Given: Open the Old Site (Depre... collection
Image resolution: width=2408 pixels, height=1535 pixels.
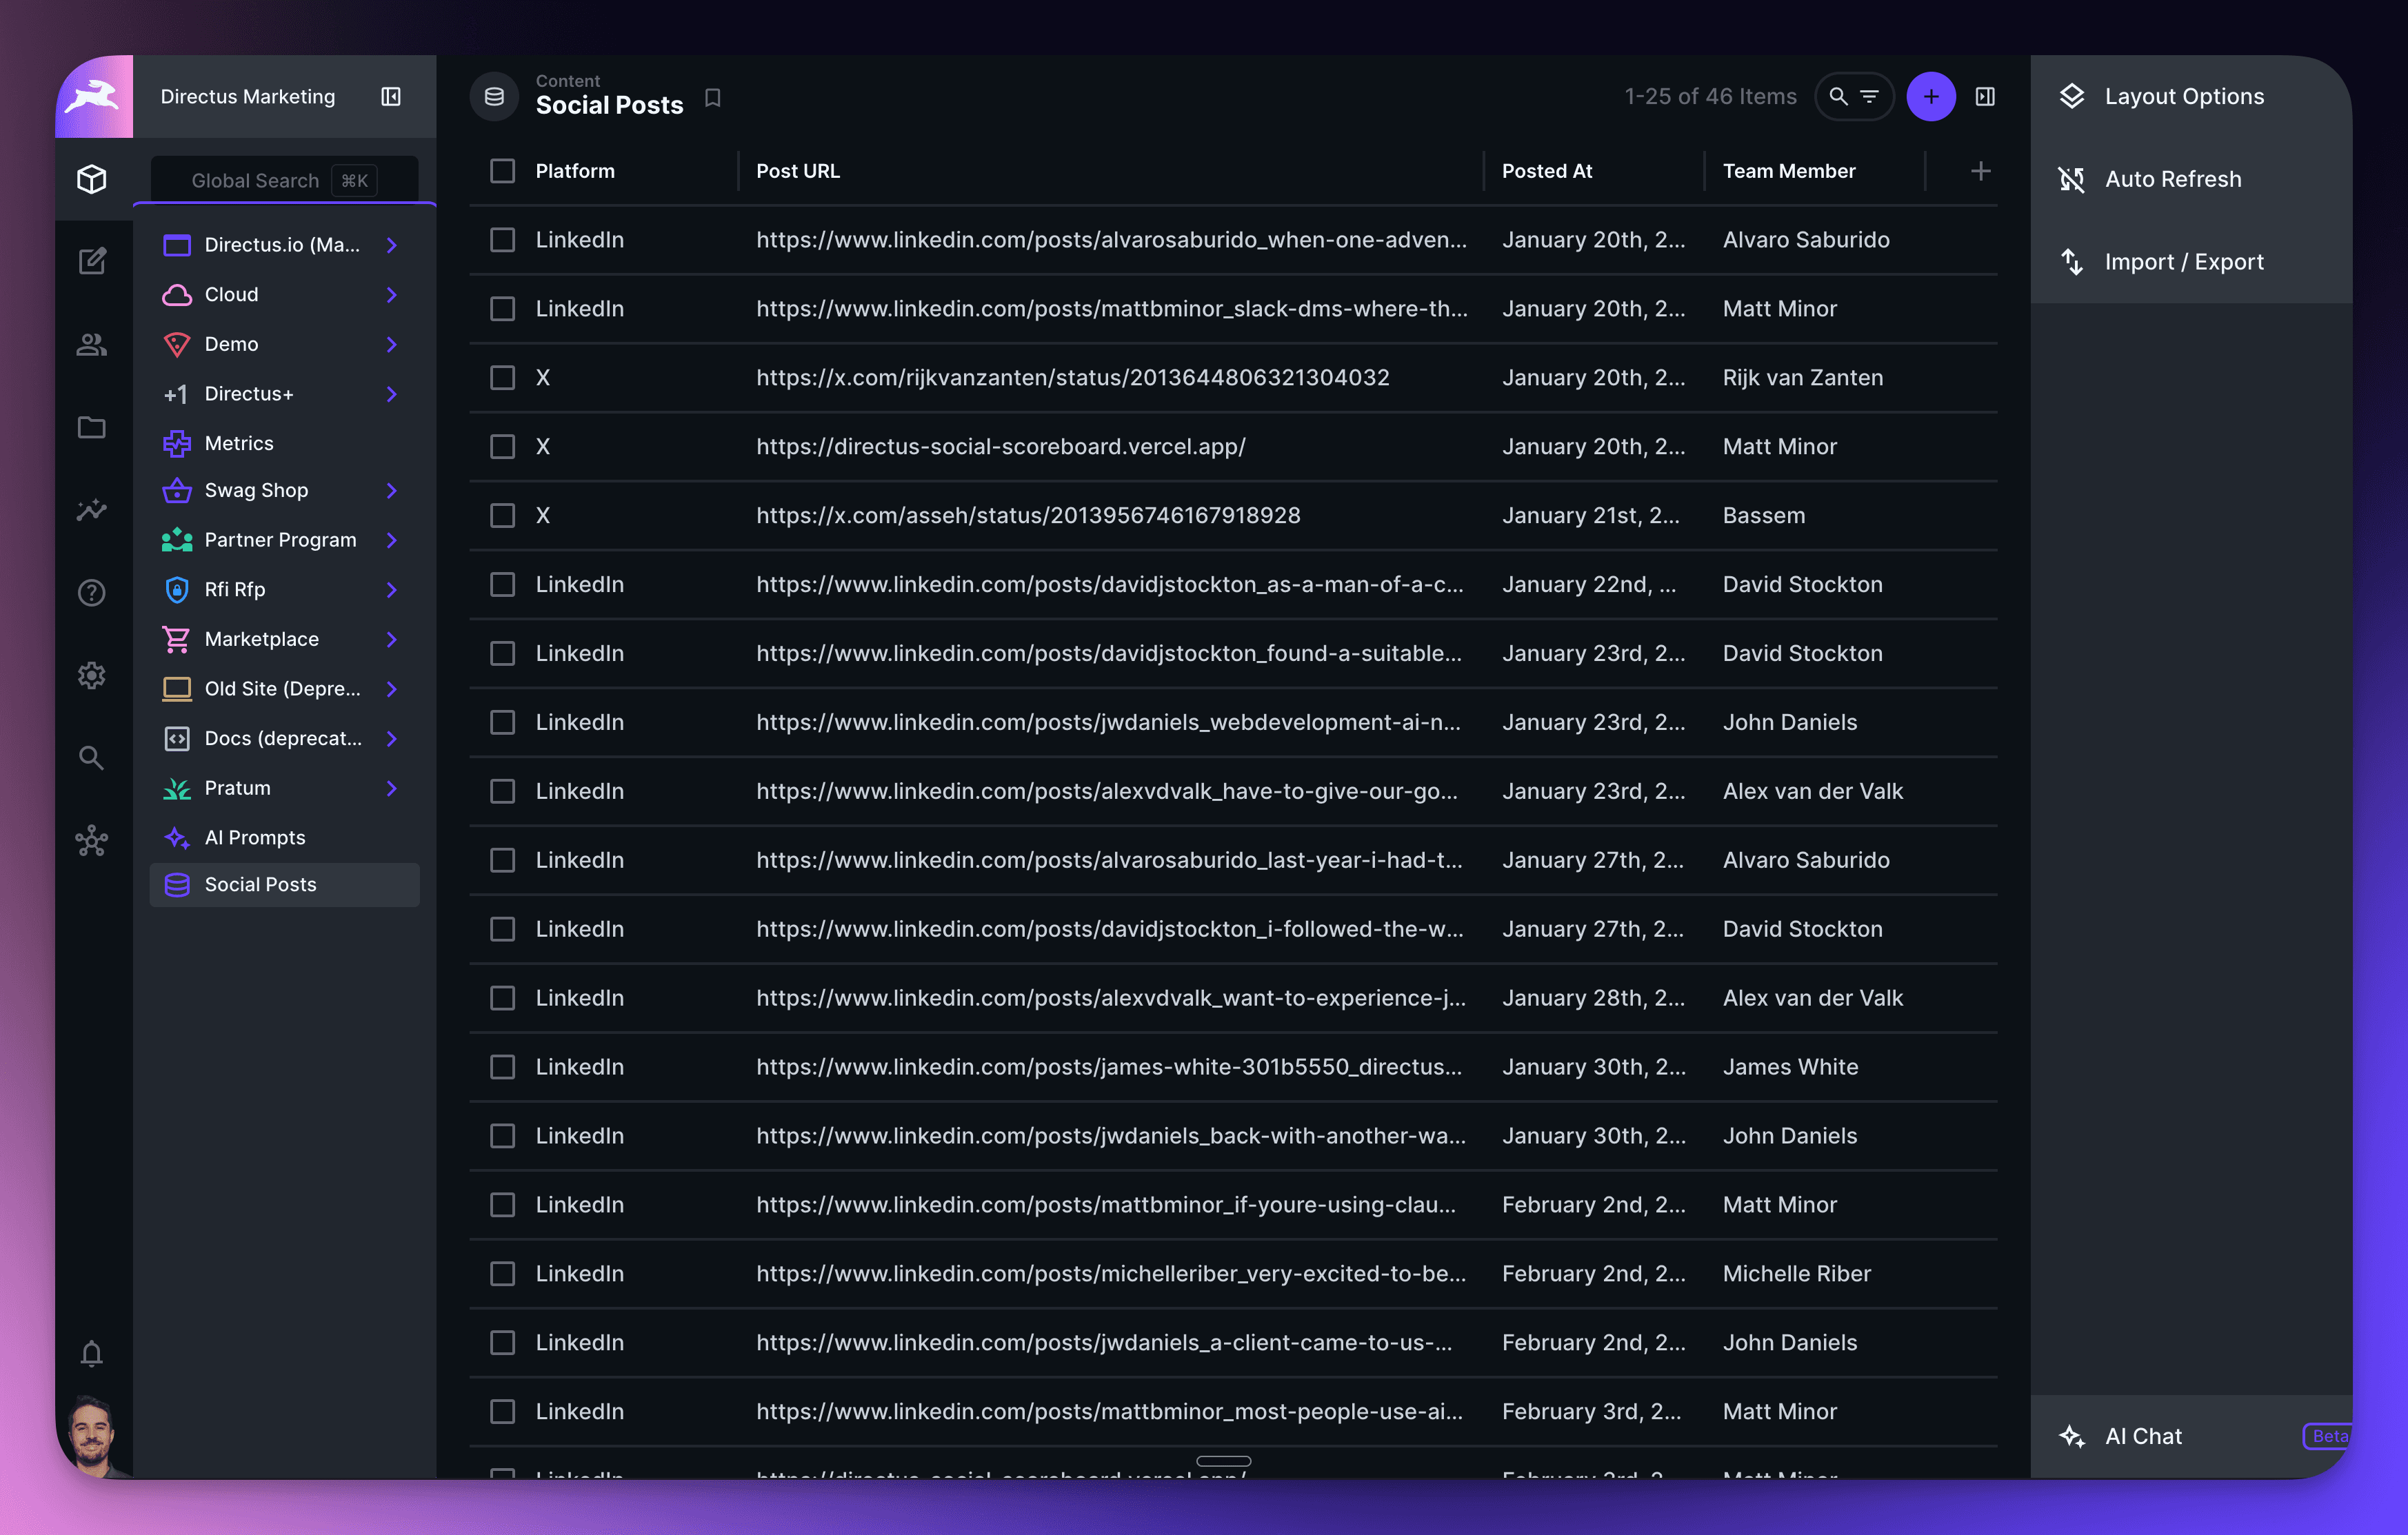Looking at the screenshot, I should point(284,689).
